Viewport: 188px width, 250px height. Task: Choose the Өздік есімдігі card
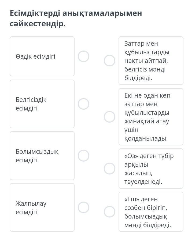click(x=42, y=56)
